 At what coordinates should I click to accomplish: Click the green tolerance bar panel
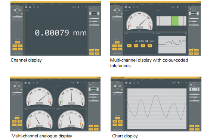coord(172,21)
